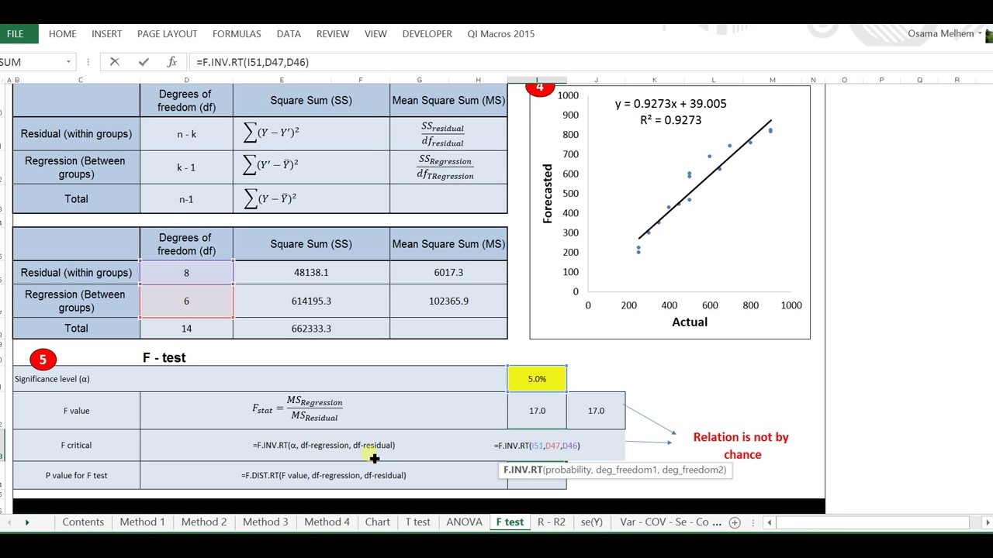The width and height of the screenshot is (993, 558).
Task: Open the FILE menu
Action: 16,34
